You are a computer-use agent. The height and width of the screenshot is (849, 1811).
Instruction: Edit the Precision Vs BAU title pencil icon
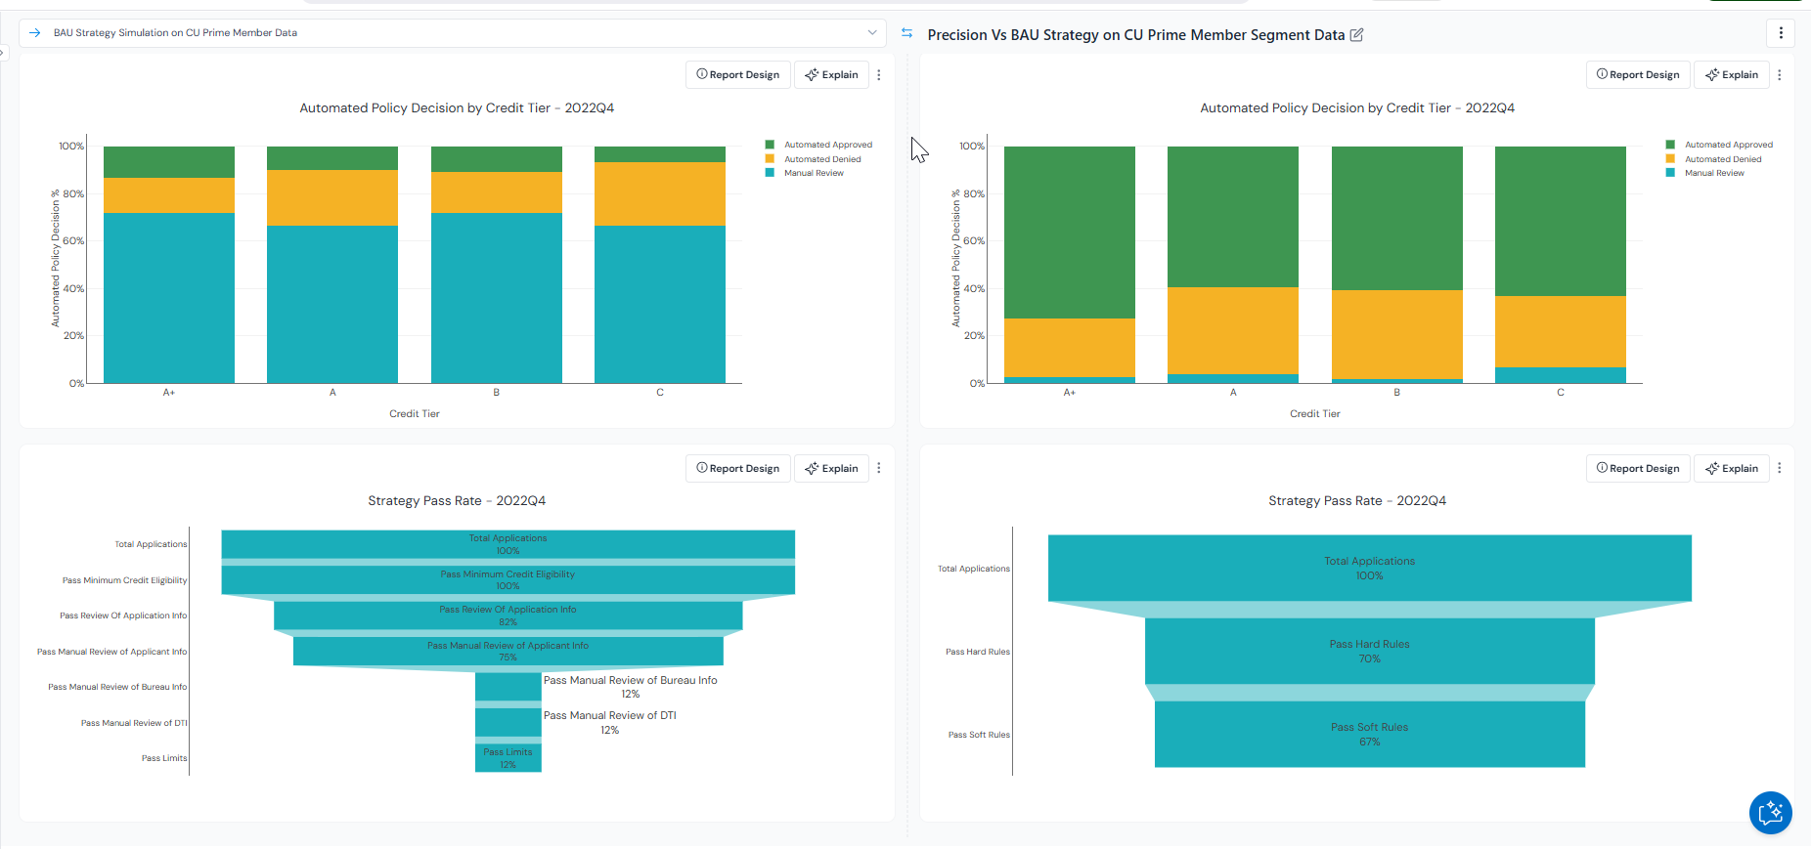point(1356,35)
